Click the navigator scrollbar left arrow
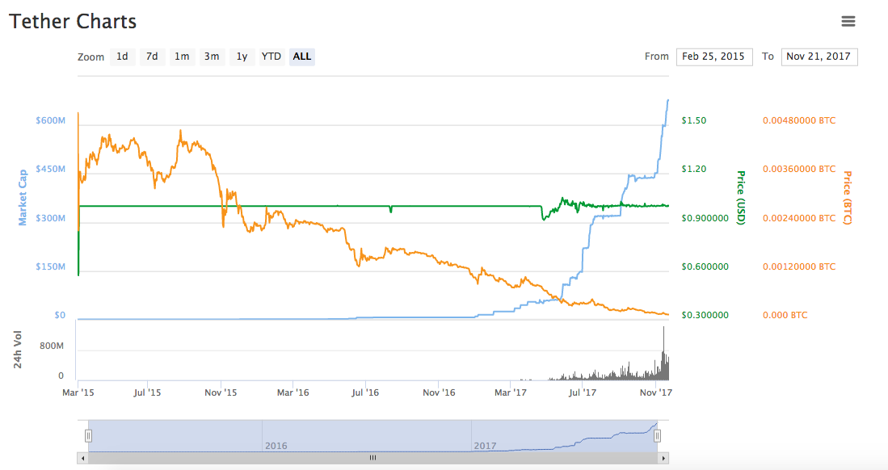This screenshot has width=888, height=470. point(83,458)
